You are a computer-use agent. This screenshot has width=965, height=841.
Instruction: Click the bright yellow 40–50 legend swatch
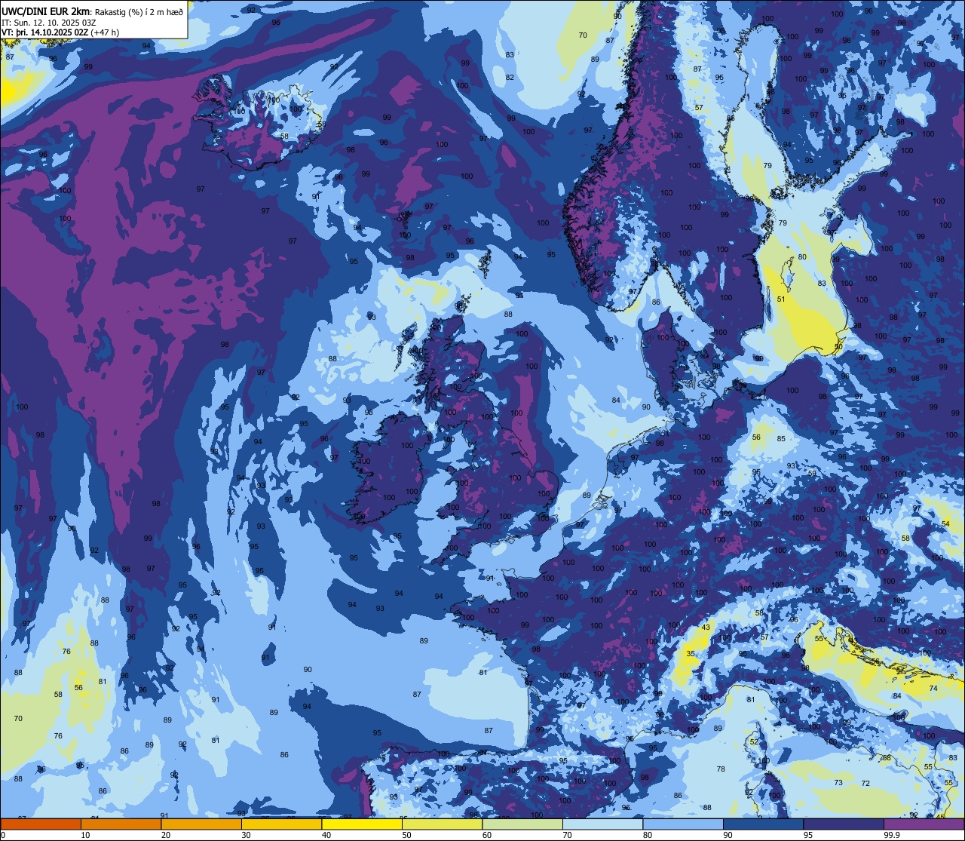pyautogui.click(x=362, y=824)
